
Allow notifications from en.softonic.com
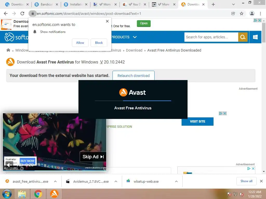click(80, 43)
